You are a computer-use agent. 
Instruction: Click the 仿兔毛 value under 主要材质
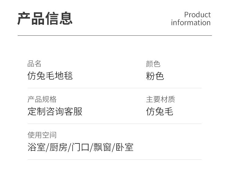click(159, 111)
